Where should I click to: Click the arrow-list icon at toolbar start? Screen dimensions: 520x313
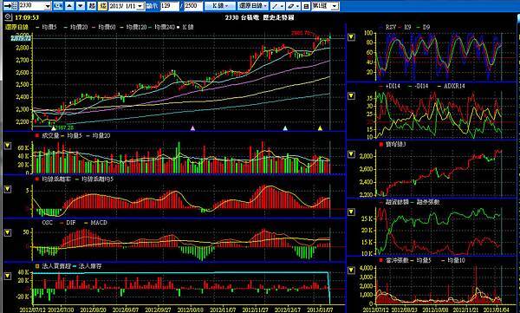[10, 6]
